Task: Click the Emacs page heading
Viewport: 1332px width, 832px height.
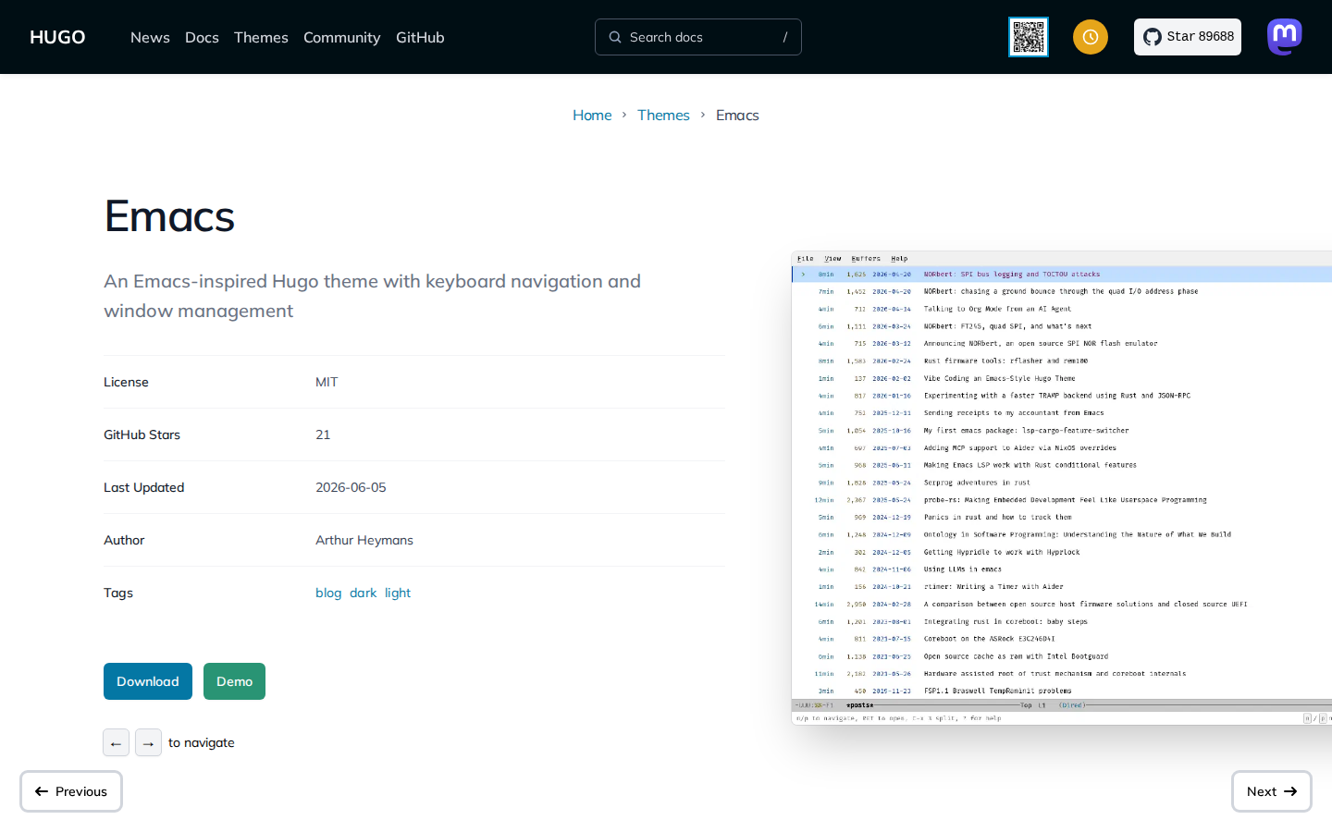Action: coord(169,216)
